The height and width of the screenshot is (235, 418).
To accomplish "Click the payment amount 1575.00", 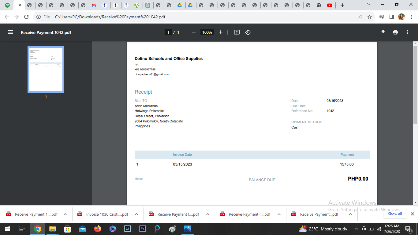I will pos(347,164).
